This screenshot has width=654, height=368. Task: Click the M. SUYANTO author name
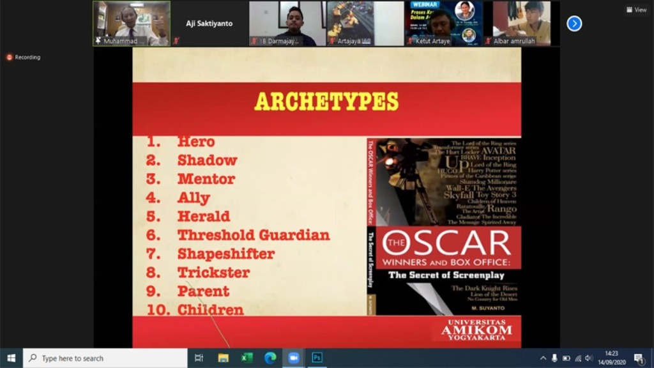coord(488,308)
